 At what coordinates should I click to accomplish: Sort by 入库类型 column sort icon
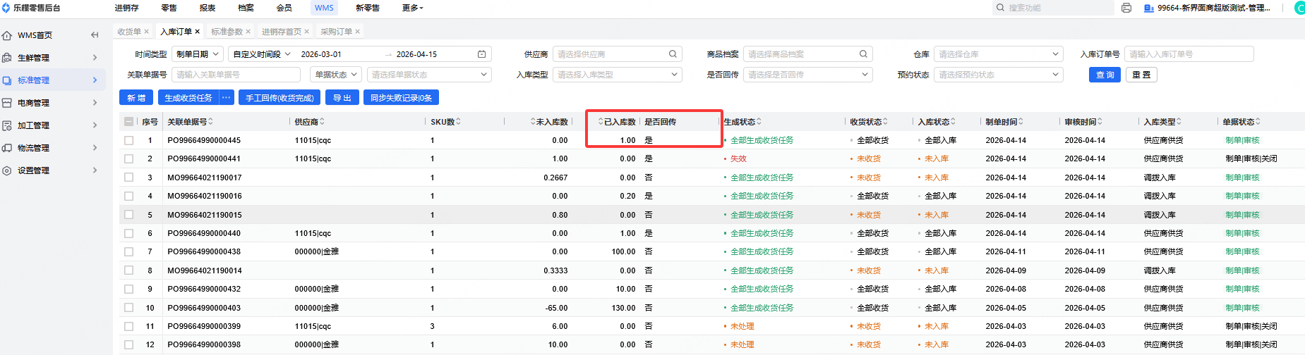[x=1179, y=122]
